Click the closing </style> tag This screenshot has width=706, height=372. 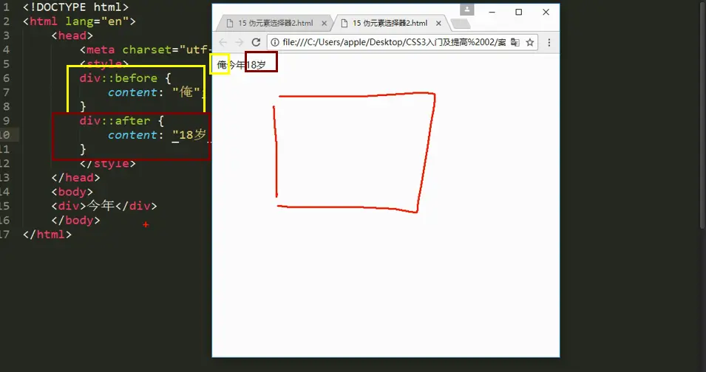(x=108, y=164)
